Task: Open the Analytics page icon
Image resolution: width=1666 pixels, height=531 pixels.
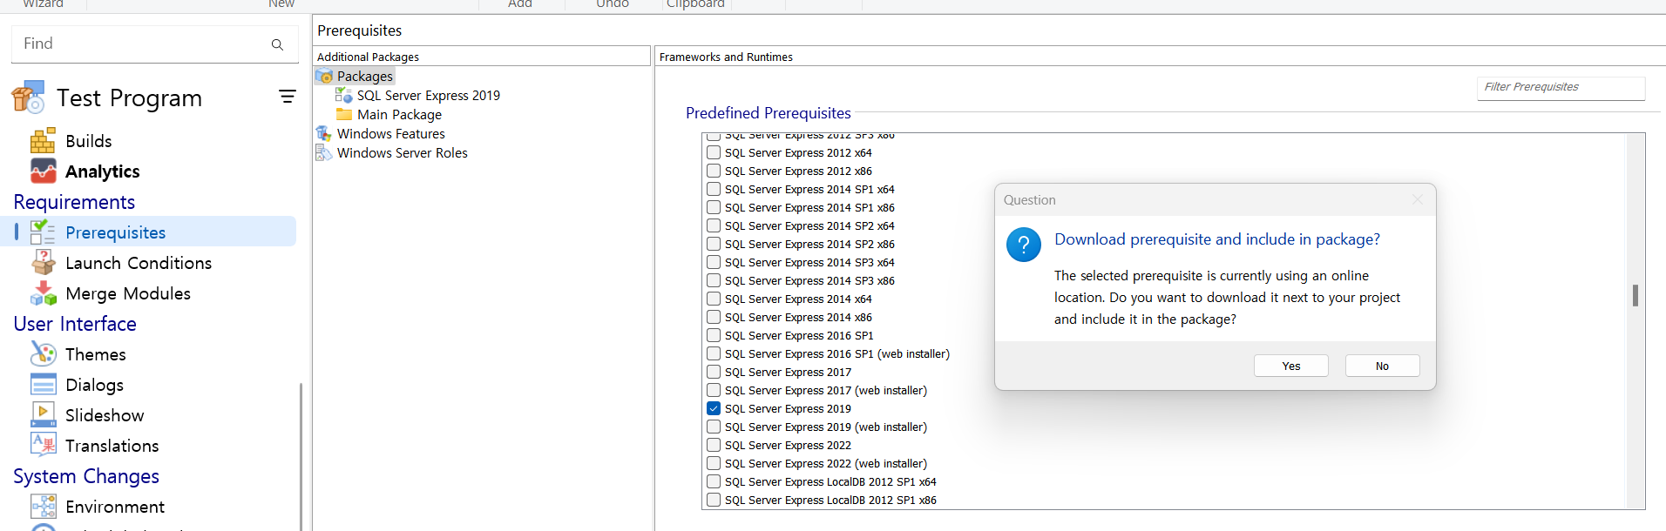Action: coord(43,171)
